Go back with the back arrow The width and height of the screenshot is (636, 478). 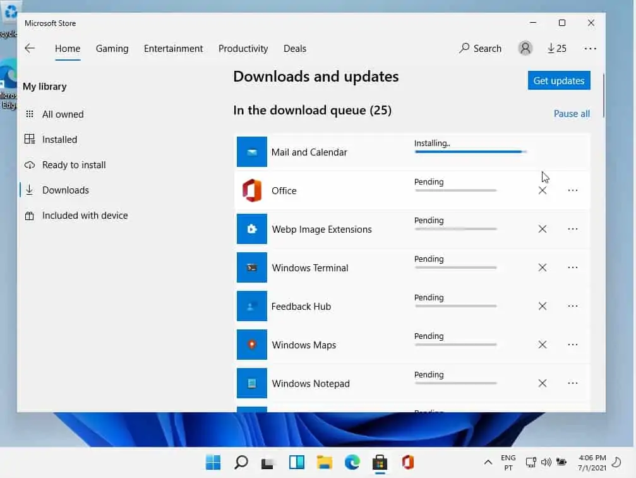tap(30, 48)
